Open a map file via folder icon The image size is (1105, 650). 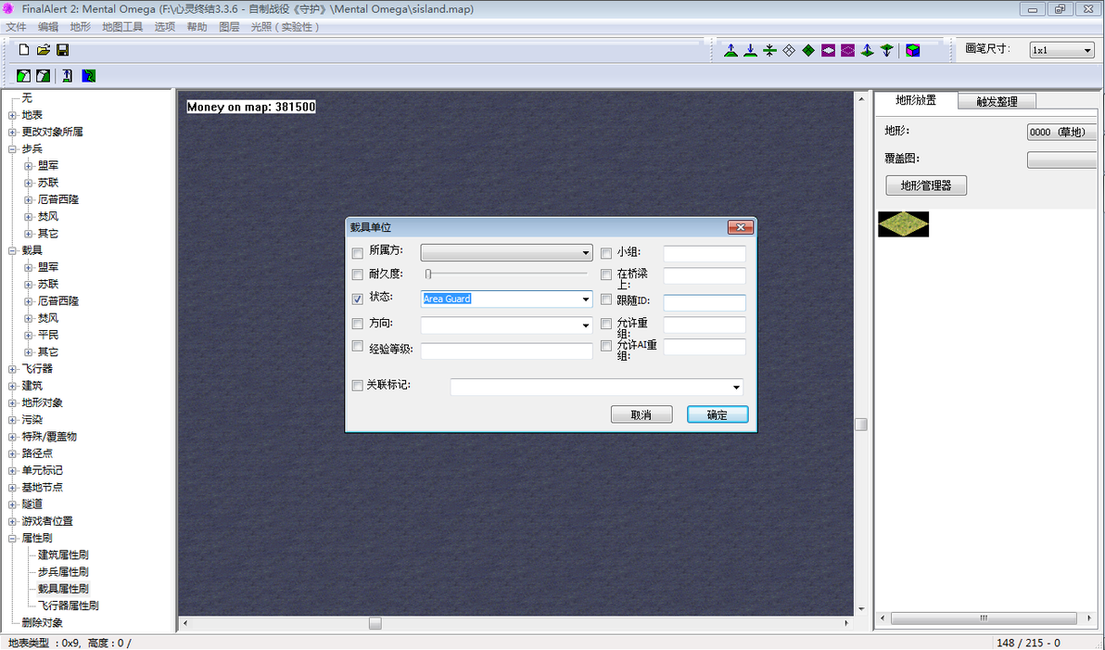[43, 50]
